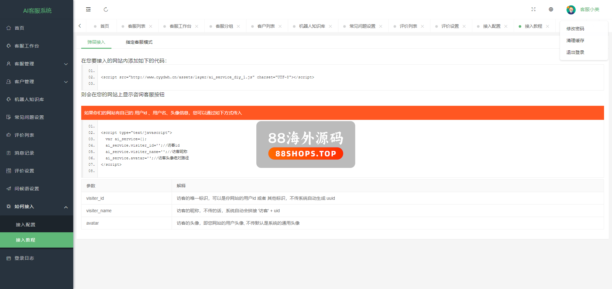Screen dimensions: 612x289
Task: Click the sidebar collapse menu icon
Action: point(88,10)
